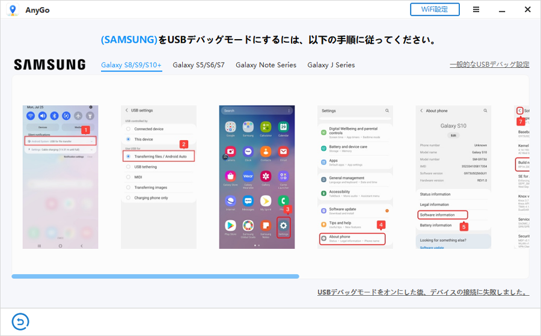Viewport: 541px width, 336px height.
Task: Open WiFi設定 button
Action: (x=435, y=9)
